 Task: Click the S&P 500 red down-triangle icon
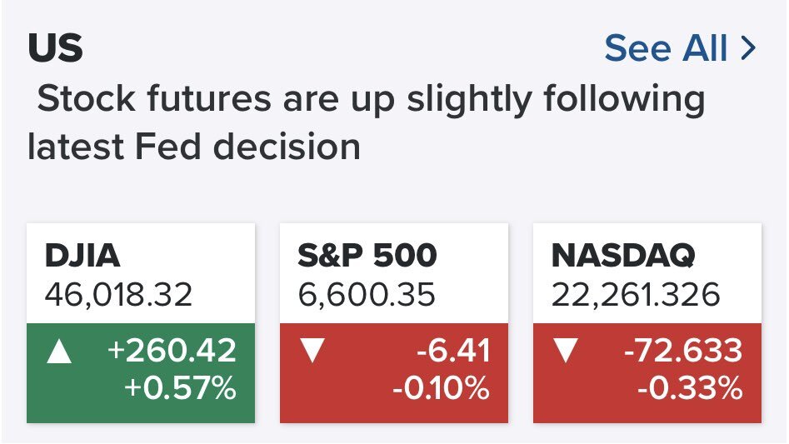[311, 352]
